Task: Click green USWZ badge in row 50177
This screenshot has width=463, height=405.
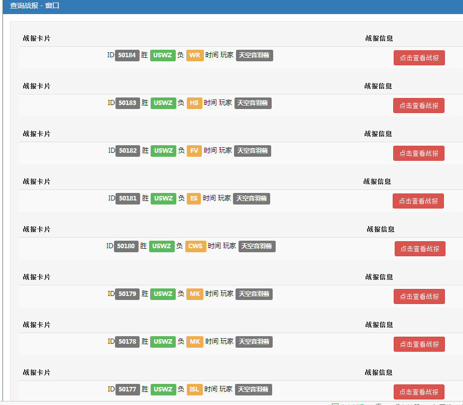Action: (163, 389)
